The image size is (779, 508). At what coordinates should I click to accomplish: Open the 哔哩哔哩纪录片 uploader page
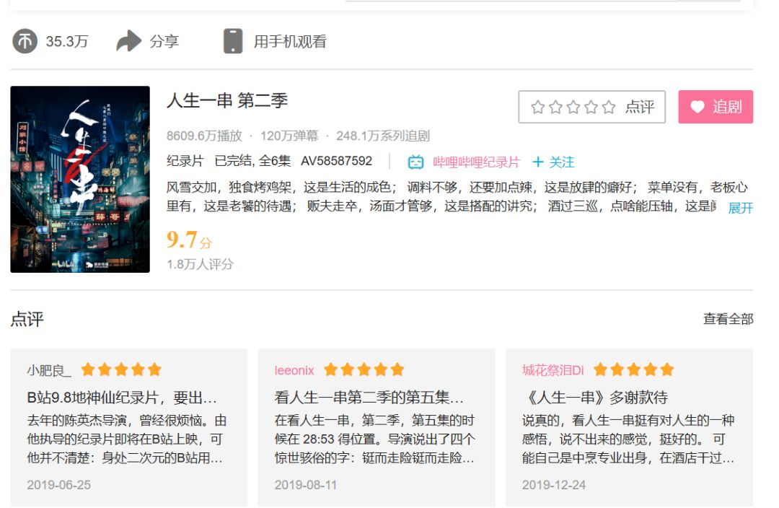pyautogui.click(x=476, y=162)
